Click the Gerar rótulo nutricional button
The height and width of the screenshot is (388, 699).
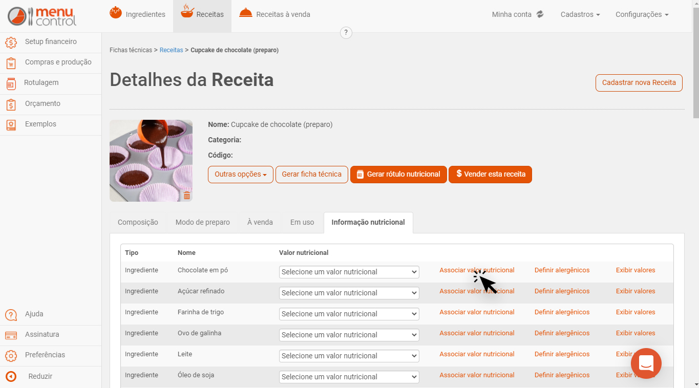398,175
